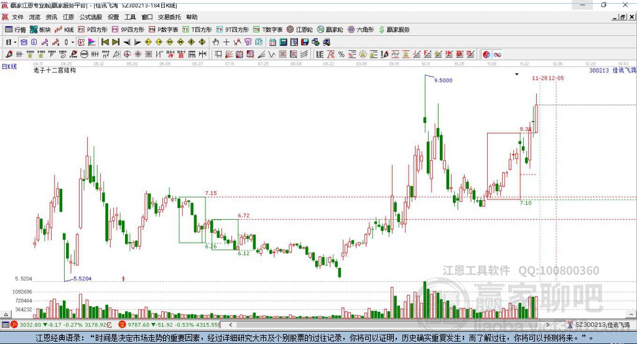Click the small black dropdown triangle above the chart
The width and height of the screenshot is (637, 344).
(517, 75)
